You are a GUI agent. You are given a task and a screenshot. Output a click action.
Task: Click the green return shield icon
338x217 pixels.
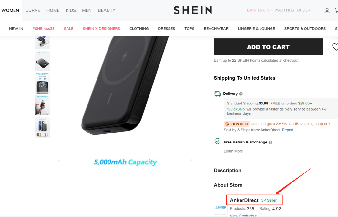tap(218, 141)
